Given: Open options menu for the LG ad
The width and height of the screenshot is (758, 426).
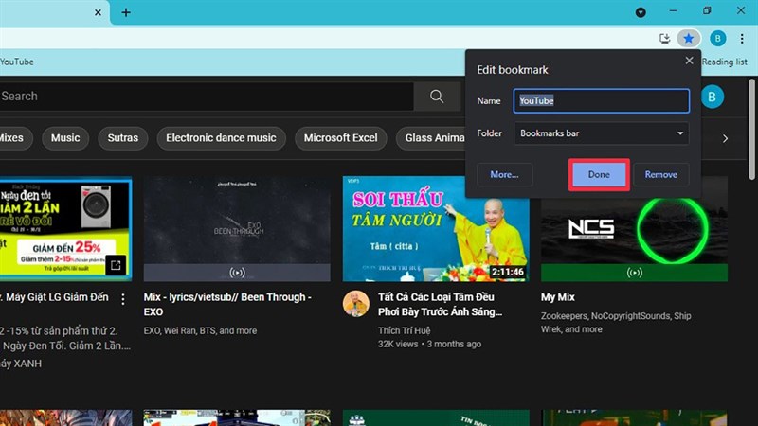Looking at the screenshot, I should tap(122, 299).
